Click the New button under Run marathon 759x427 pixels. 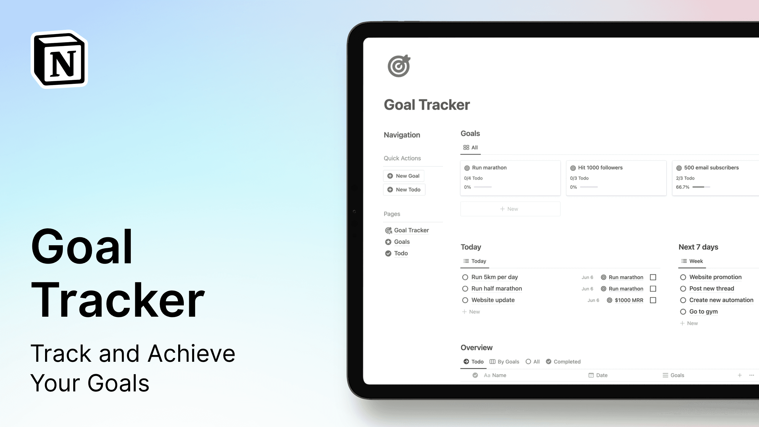point(510,208)
